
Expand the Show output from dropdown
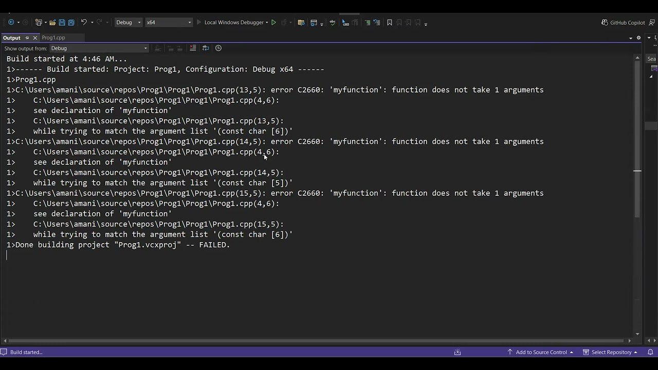tap(99, 48)
